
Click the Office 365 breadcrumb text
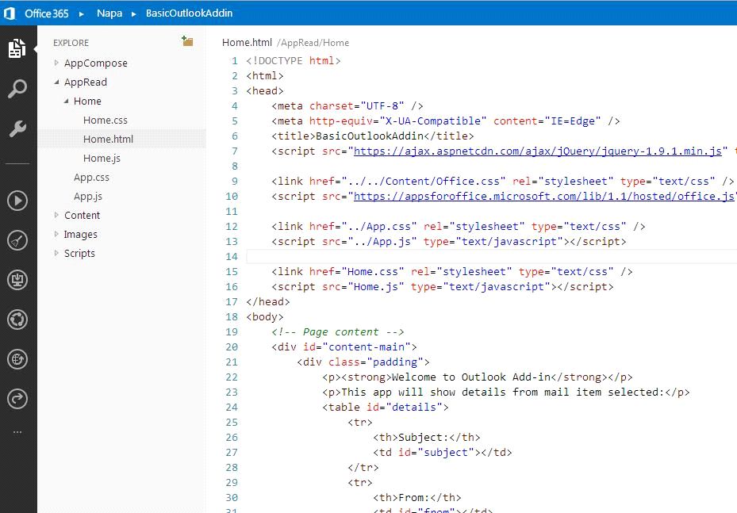[47, 13]
